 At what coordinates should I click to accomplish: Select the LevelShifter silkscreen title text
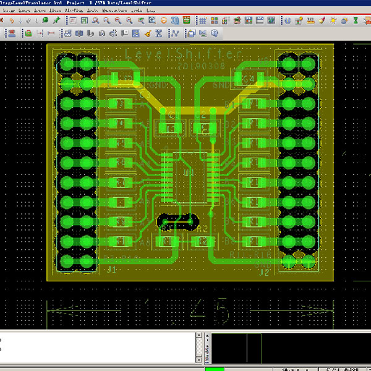tap(182, 54)
